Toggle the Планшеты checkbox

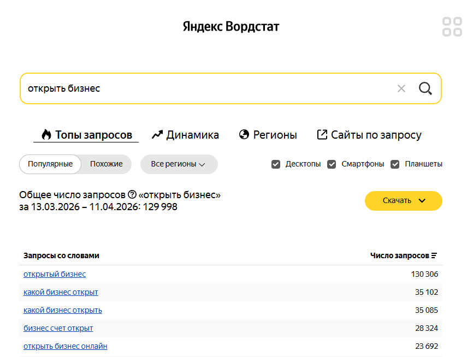[x=395, y=164]
